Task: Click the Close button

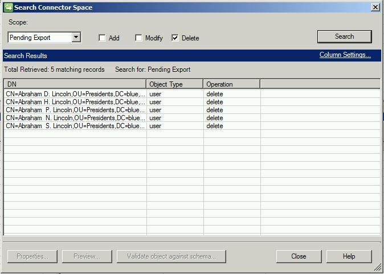Action: (299, 256)
